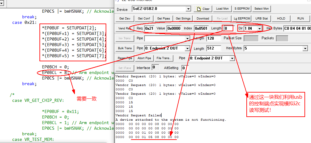
Task: Click the vendor request Length field showing 8
Action: point(228,28)
